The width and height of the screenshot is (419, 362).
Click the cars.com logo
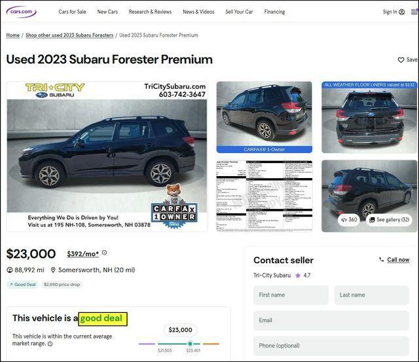pos(21,12)
